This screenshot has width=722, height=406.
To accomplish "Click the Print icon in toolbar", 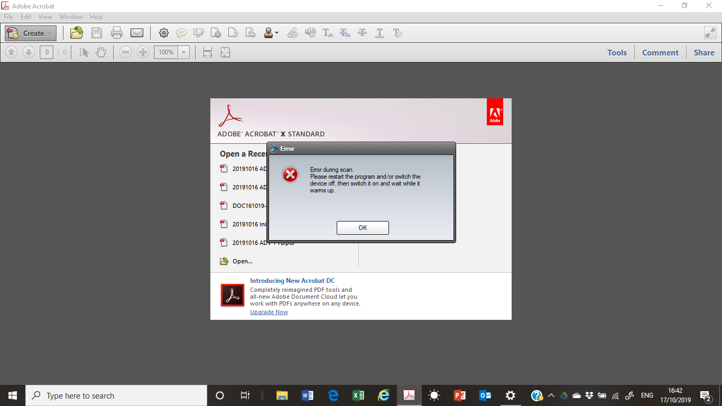I will pyautogui.click(x=117, y=33).
